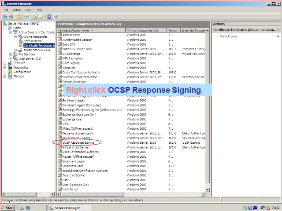The height and width of the screenshot is (211, 282).
Task: Click the Administrator template icon
Action: 60,35
